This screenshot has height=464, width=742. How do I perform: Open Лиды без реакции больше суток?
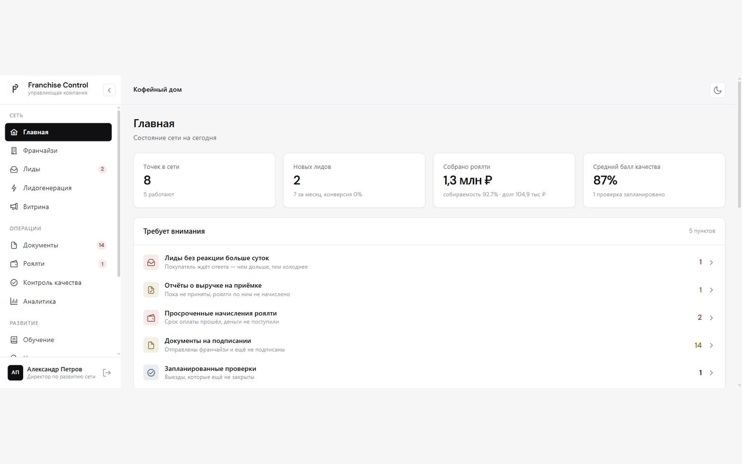[429, 262]
